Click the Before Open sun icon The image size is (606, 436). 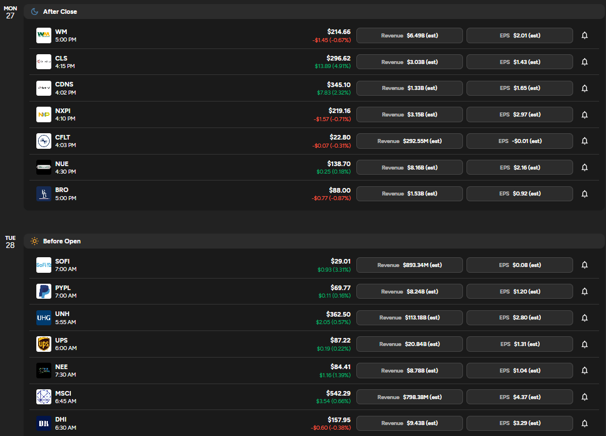point(35,241)
